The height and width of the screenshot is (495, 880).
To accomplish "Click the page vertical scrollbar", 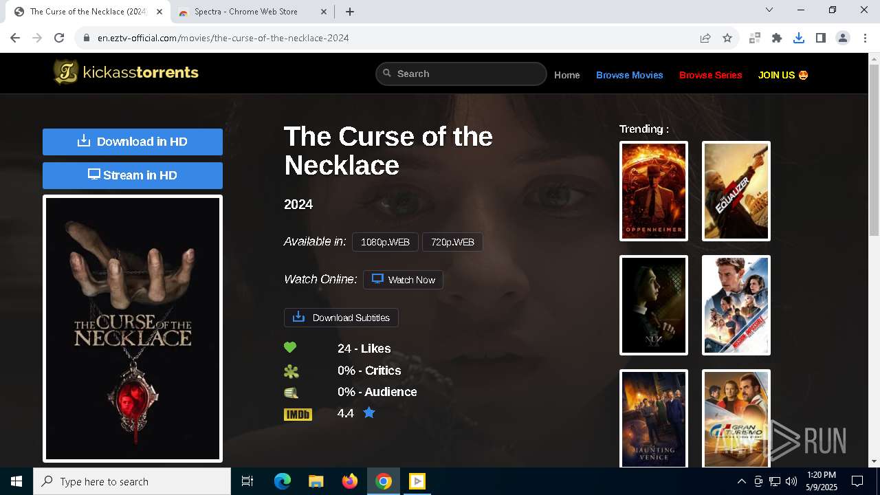I will click(x=874, y=151).
